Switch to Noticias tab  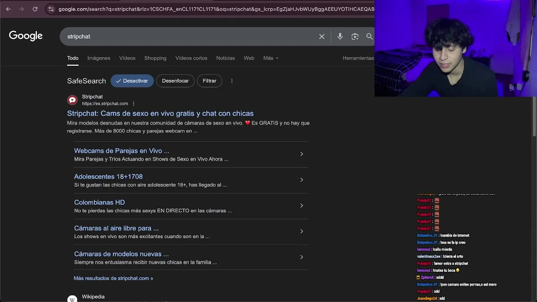tap(225, 58)
